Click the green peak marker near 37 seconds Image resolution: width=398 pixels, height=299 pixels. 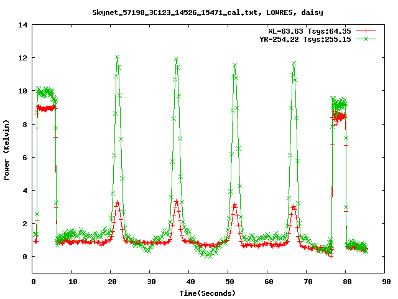176,59
